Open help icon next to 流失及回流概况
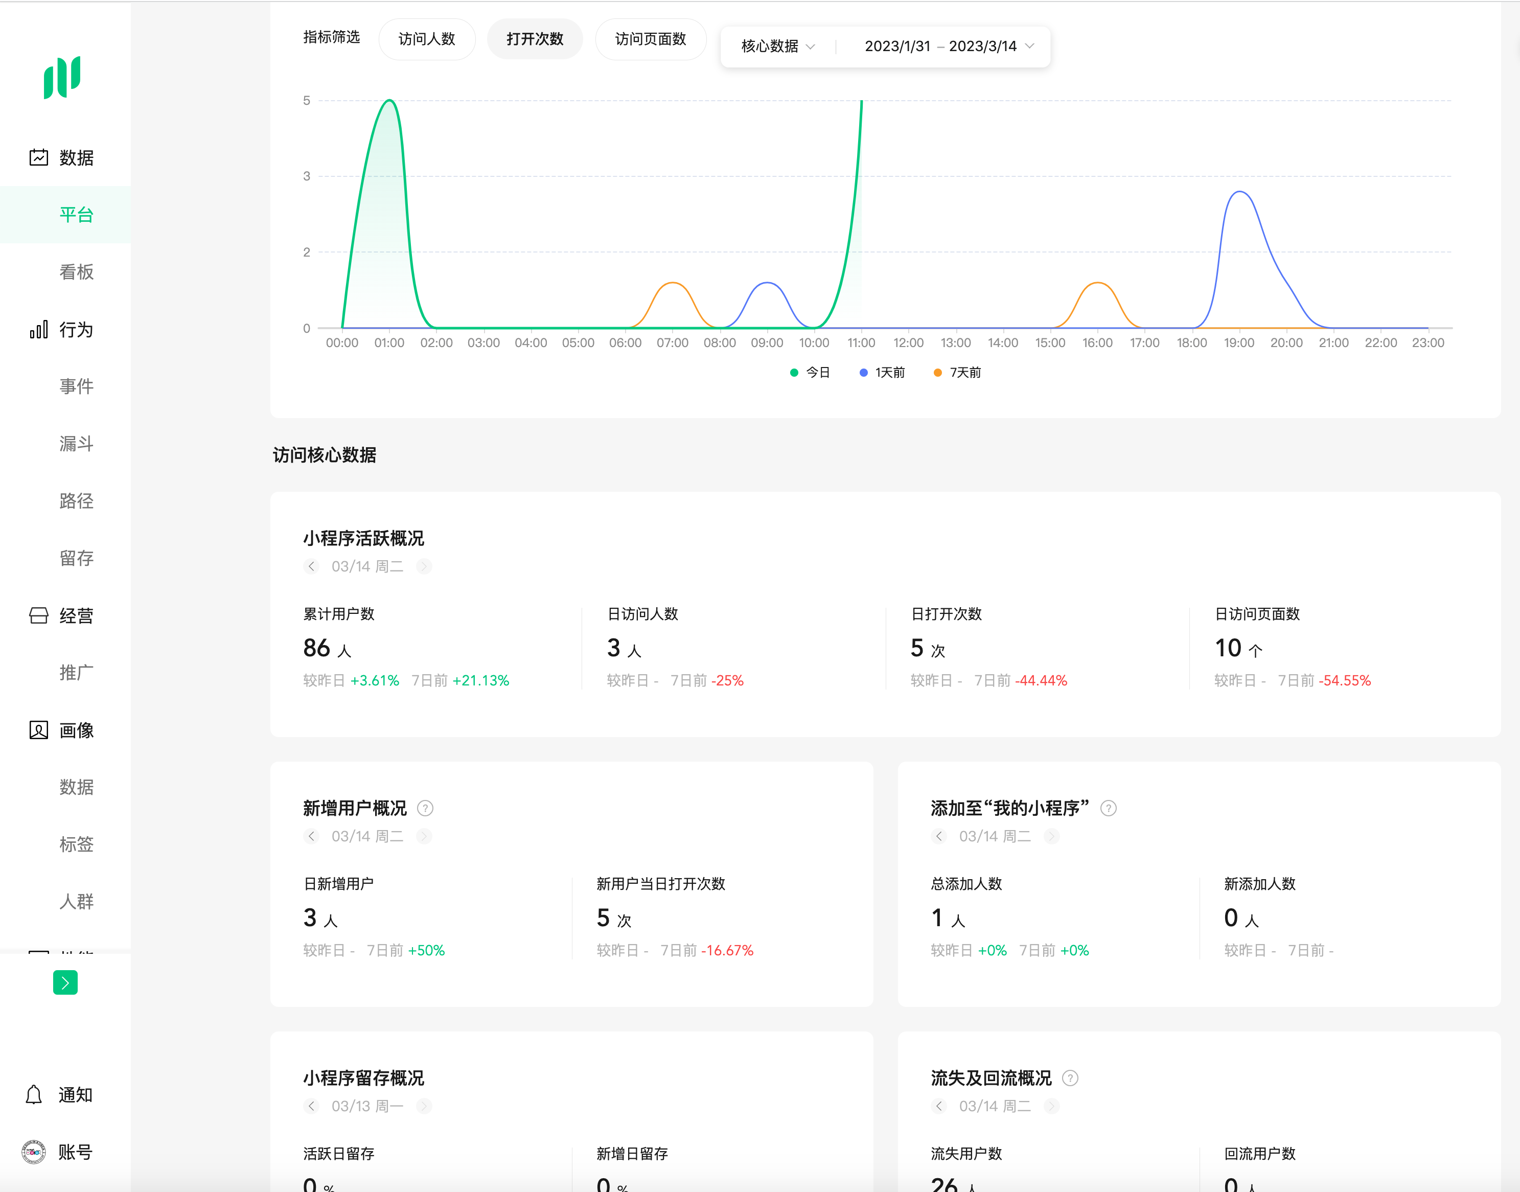This screenshot has height=1192, width=1520. [1070, 1078]
